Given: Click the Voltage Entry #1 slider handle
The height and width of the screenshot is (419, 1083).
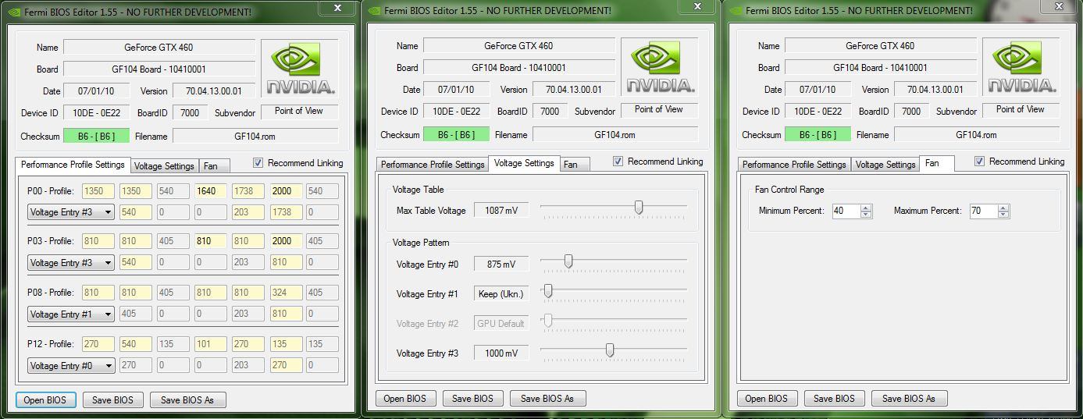Looking at the screenshot, I should (548, 291).
